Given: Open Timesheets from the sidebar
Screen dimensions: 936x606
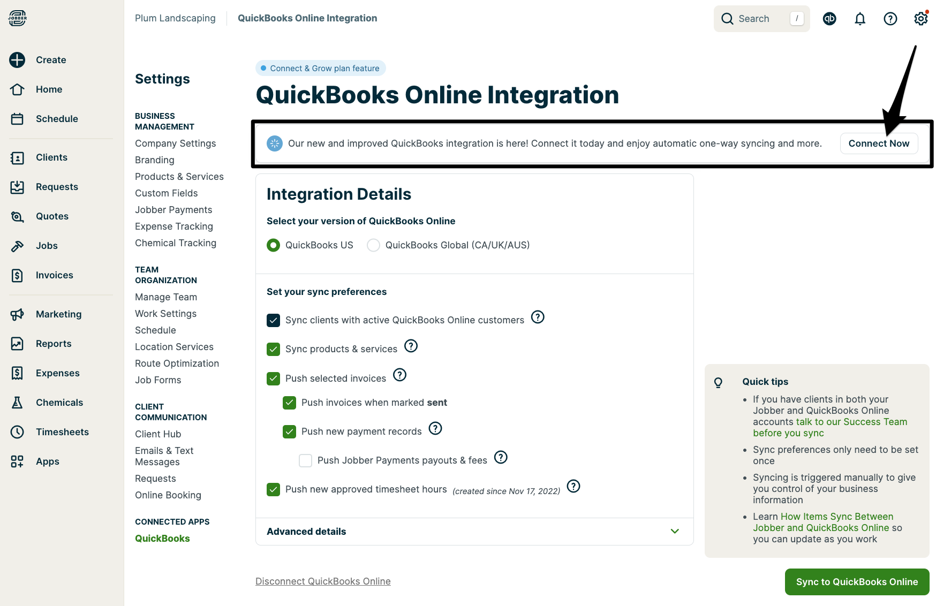Looking at the screenshot, I should coord(62,432).
